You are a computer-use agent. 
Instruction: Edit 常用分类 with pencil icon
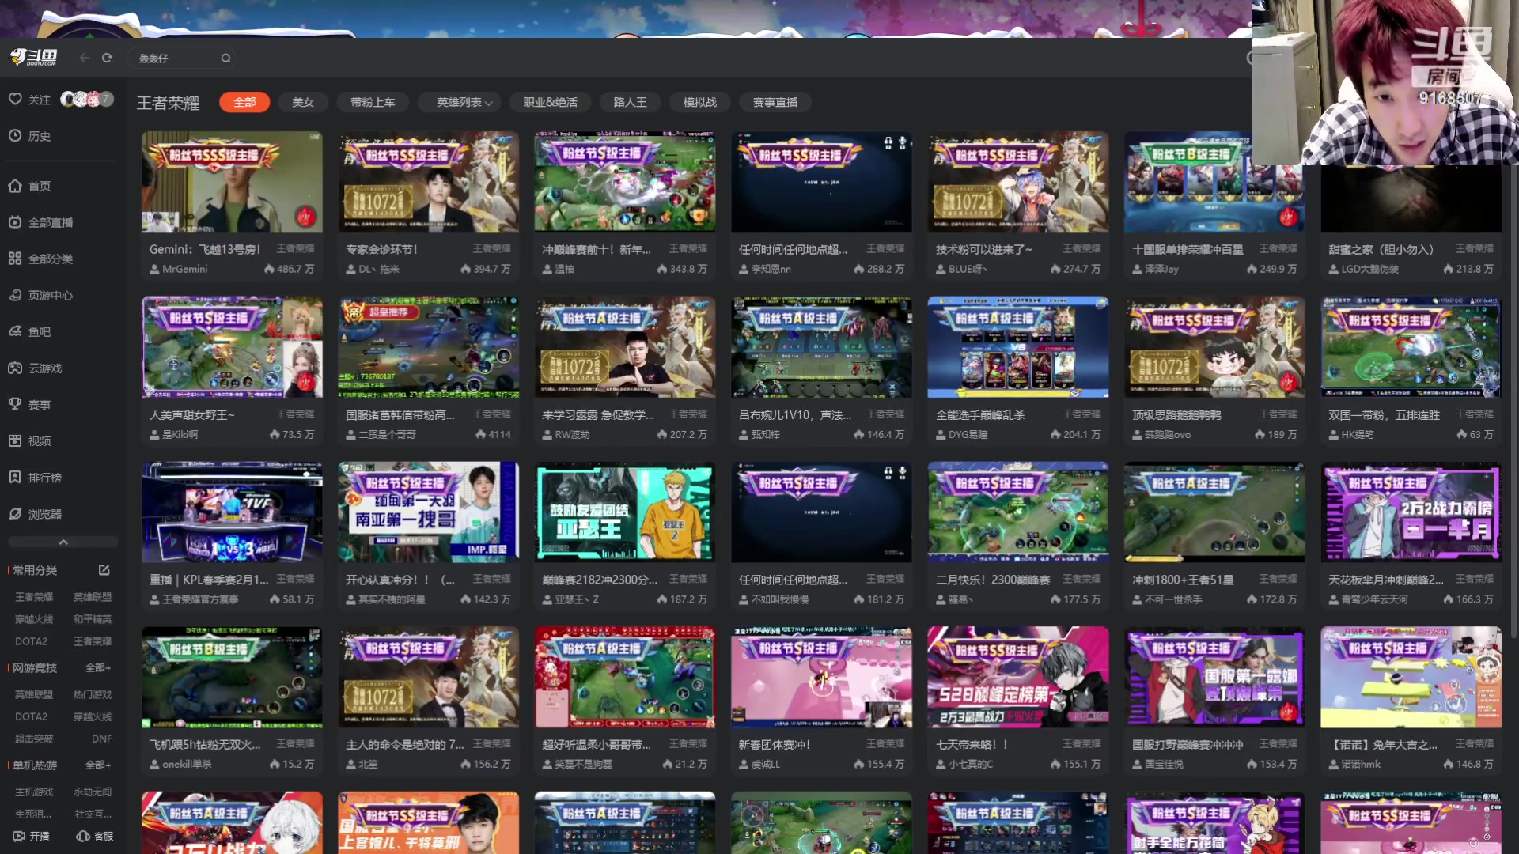pos(104,569)
